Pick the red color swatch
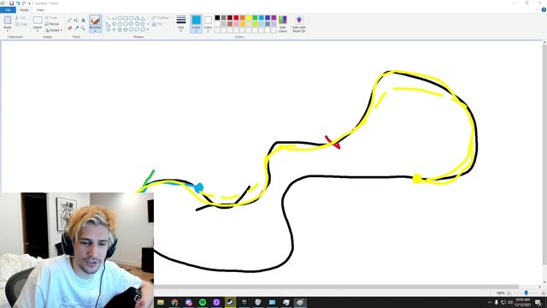547x308 pixels. 236,18
